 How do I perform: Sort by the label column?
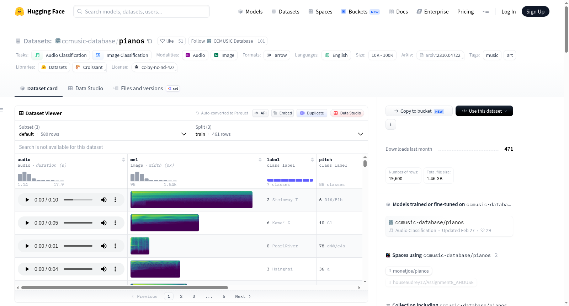[312, 160]
